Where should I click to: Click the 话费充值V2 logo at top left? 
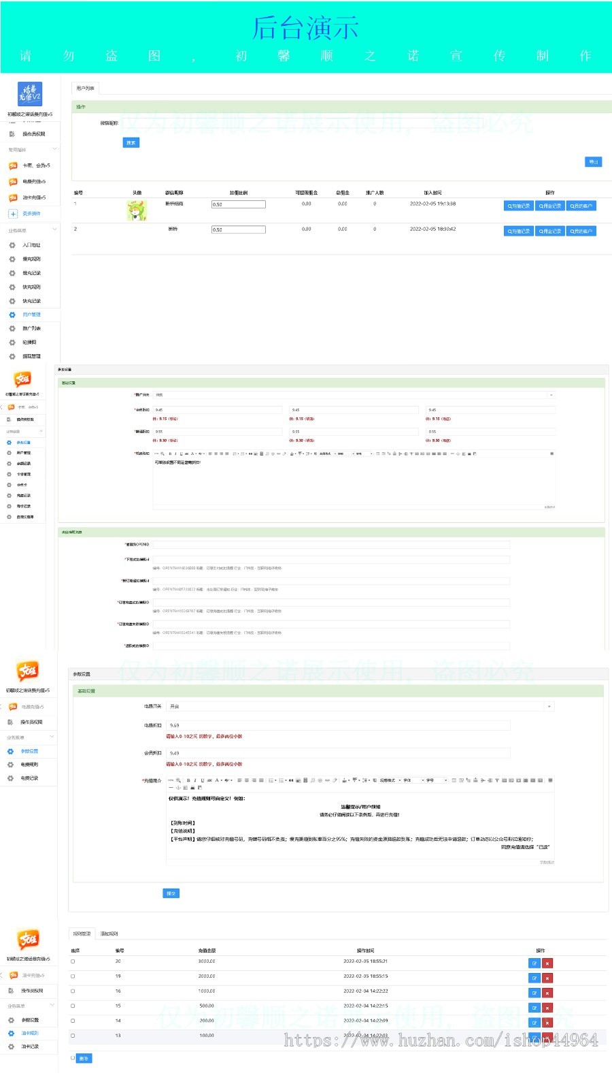click(x=30, y=94)
